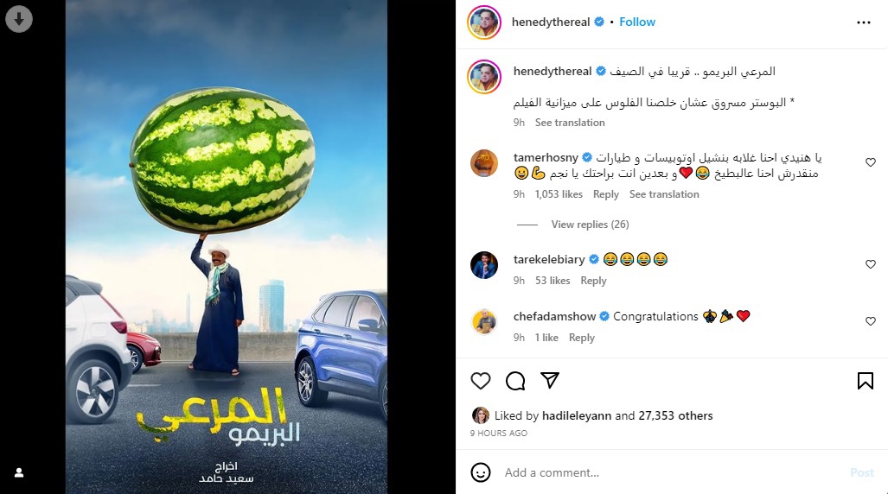Open henedythereal profile picture in the header
This screenshot has height=494, width=888.
484,22
